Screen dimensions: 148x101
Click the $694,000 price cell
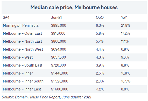click(59, 49)
